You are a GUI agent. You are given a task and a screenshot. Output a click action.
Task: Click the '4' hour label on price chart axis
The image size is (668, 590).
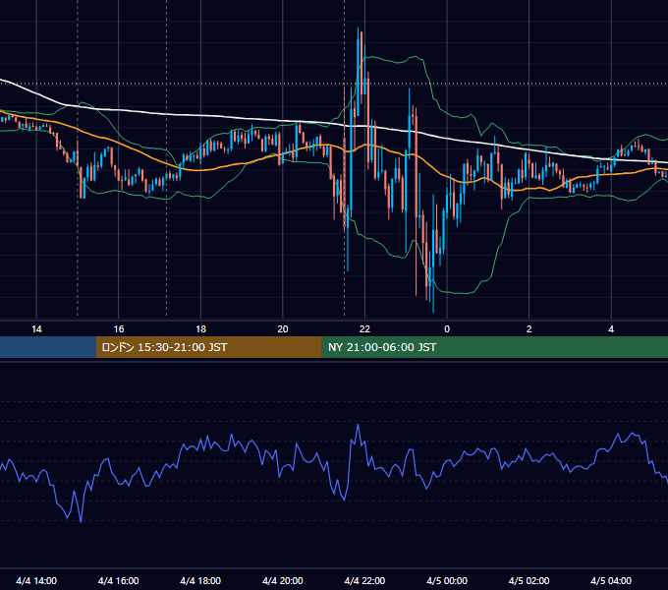(611, 329)
